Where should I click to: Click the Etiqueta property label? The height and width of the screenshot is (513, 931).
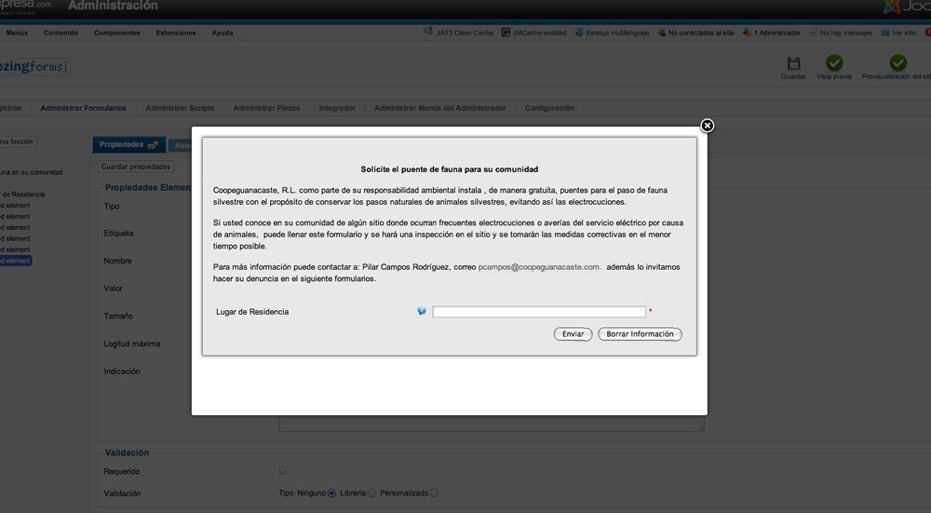[118, 234]
